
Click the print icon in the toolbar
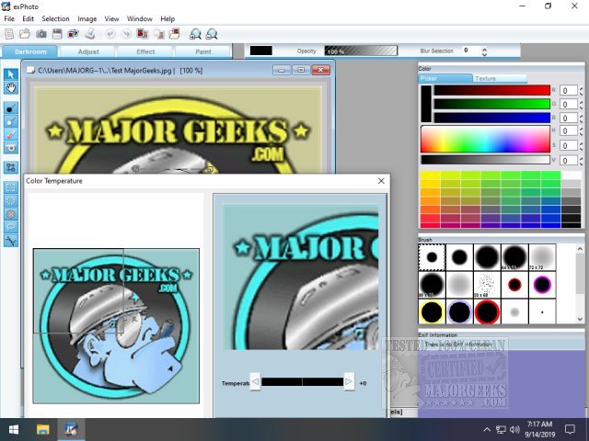click(90, 34)
